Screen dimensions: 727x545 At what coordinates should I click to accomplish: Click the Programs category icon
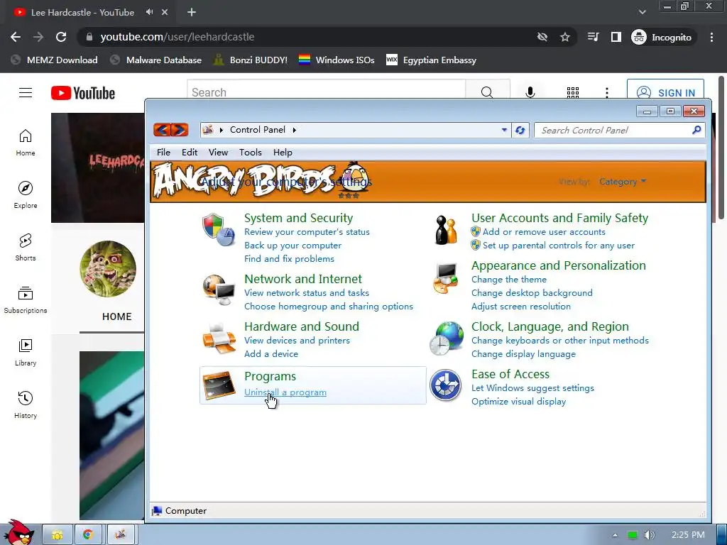click(219, 385)
